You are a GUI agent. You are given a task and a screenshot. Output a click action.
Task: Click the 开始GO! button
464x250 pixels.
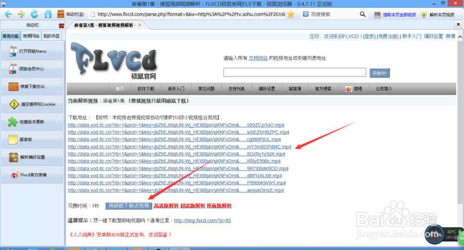(380, 73)
